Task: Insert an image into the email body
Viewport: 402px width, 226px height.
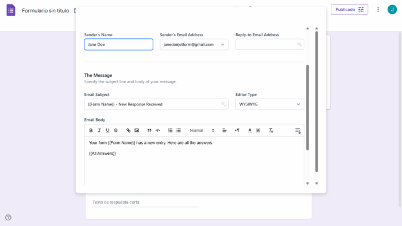Action: click(137, 131)
